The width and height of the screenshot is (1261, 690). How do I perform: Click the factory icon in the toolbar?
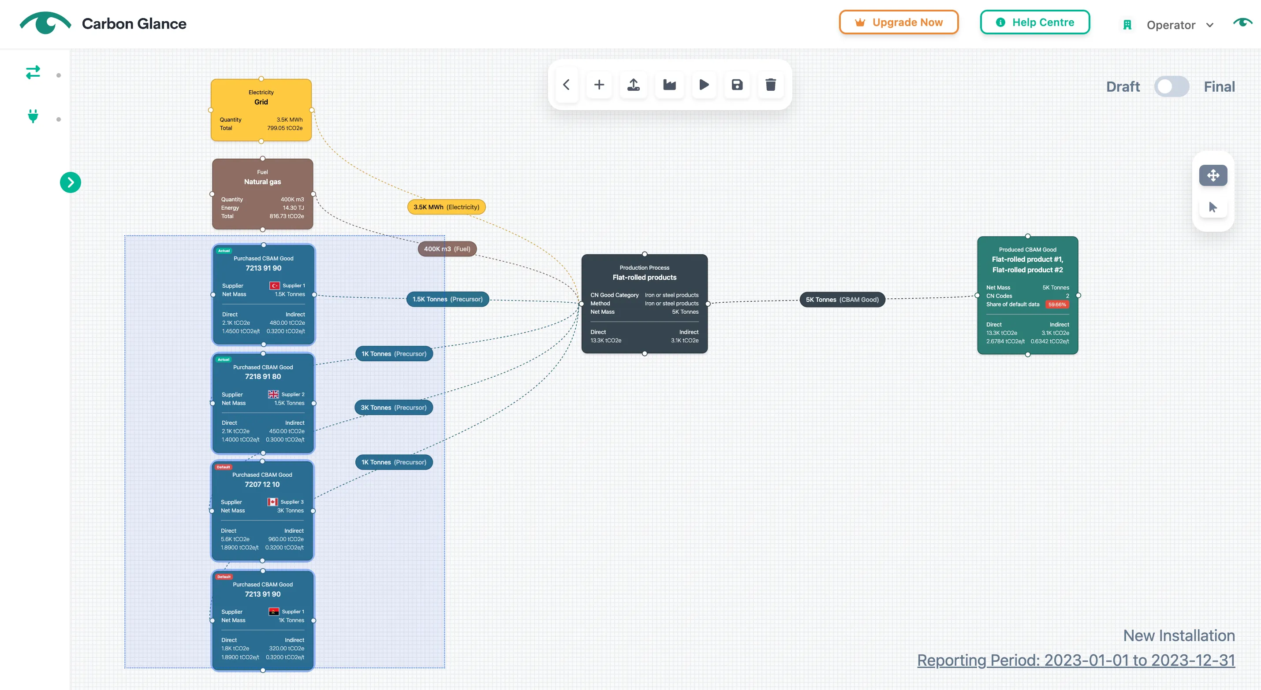click(x=669, y=85)
